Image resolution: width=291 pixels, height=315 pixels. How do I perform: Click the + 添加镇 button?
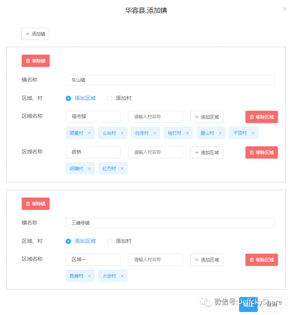pos(35,34)
